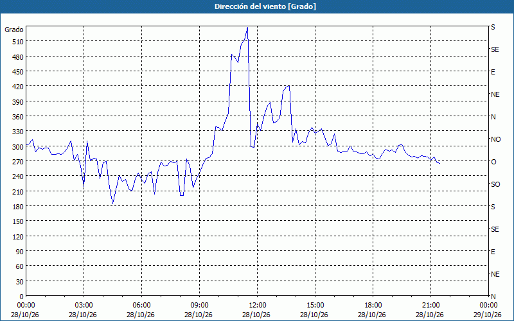Click the 'Dirección del viento [Grado]' title bar
Screen dimensions: 514x321
257,6
